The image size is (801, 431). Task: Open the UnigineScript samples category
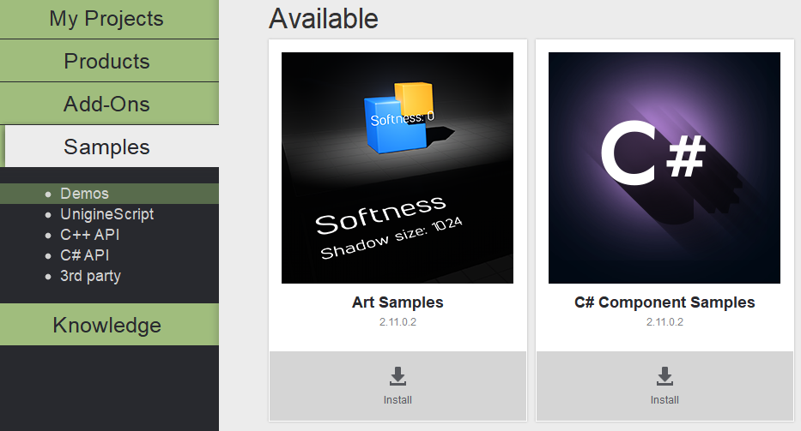point(106,214)
